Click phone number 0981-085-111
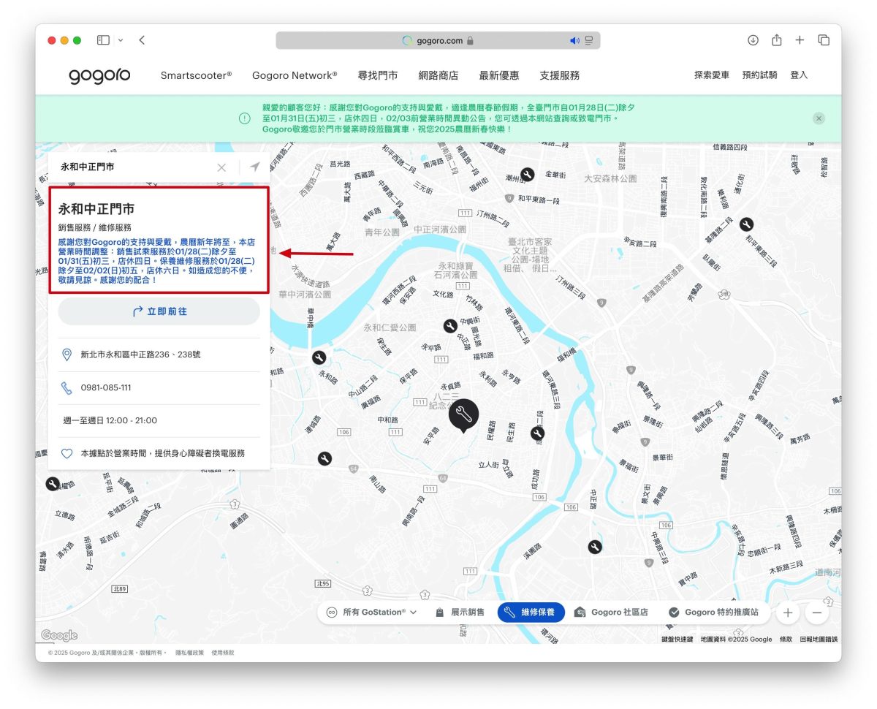This screenshot has height=709, width=877. 106,387
